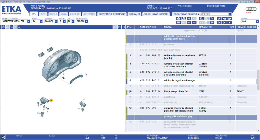260x140 pixels.
Task: Click the parts list scroll down arrow
Action: [258, 131]
